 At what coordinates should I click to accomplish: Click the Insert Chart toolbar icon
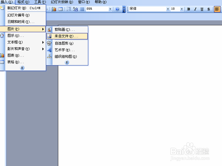pos(54,9)
